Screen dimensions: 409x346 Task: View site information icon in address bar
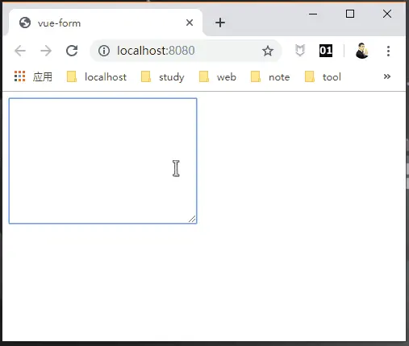[x=104, y=51]
